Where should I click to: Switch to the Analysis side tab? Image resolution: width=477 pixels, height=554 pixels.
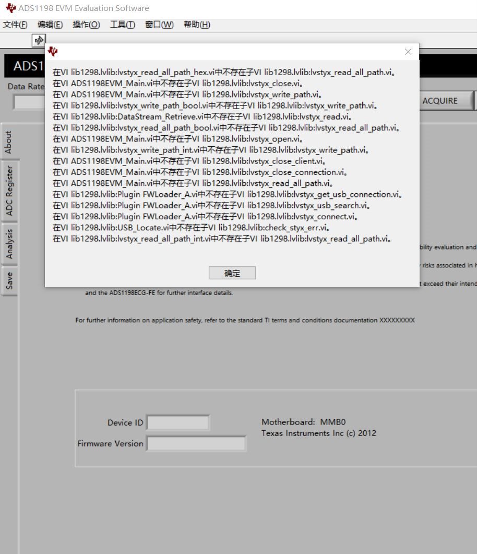pyautogui.click(x=9, y=244)
